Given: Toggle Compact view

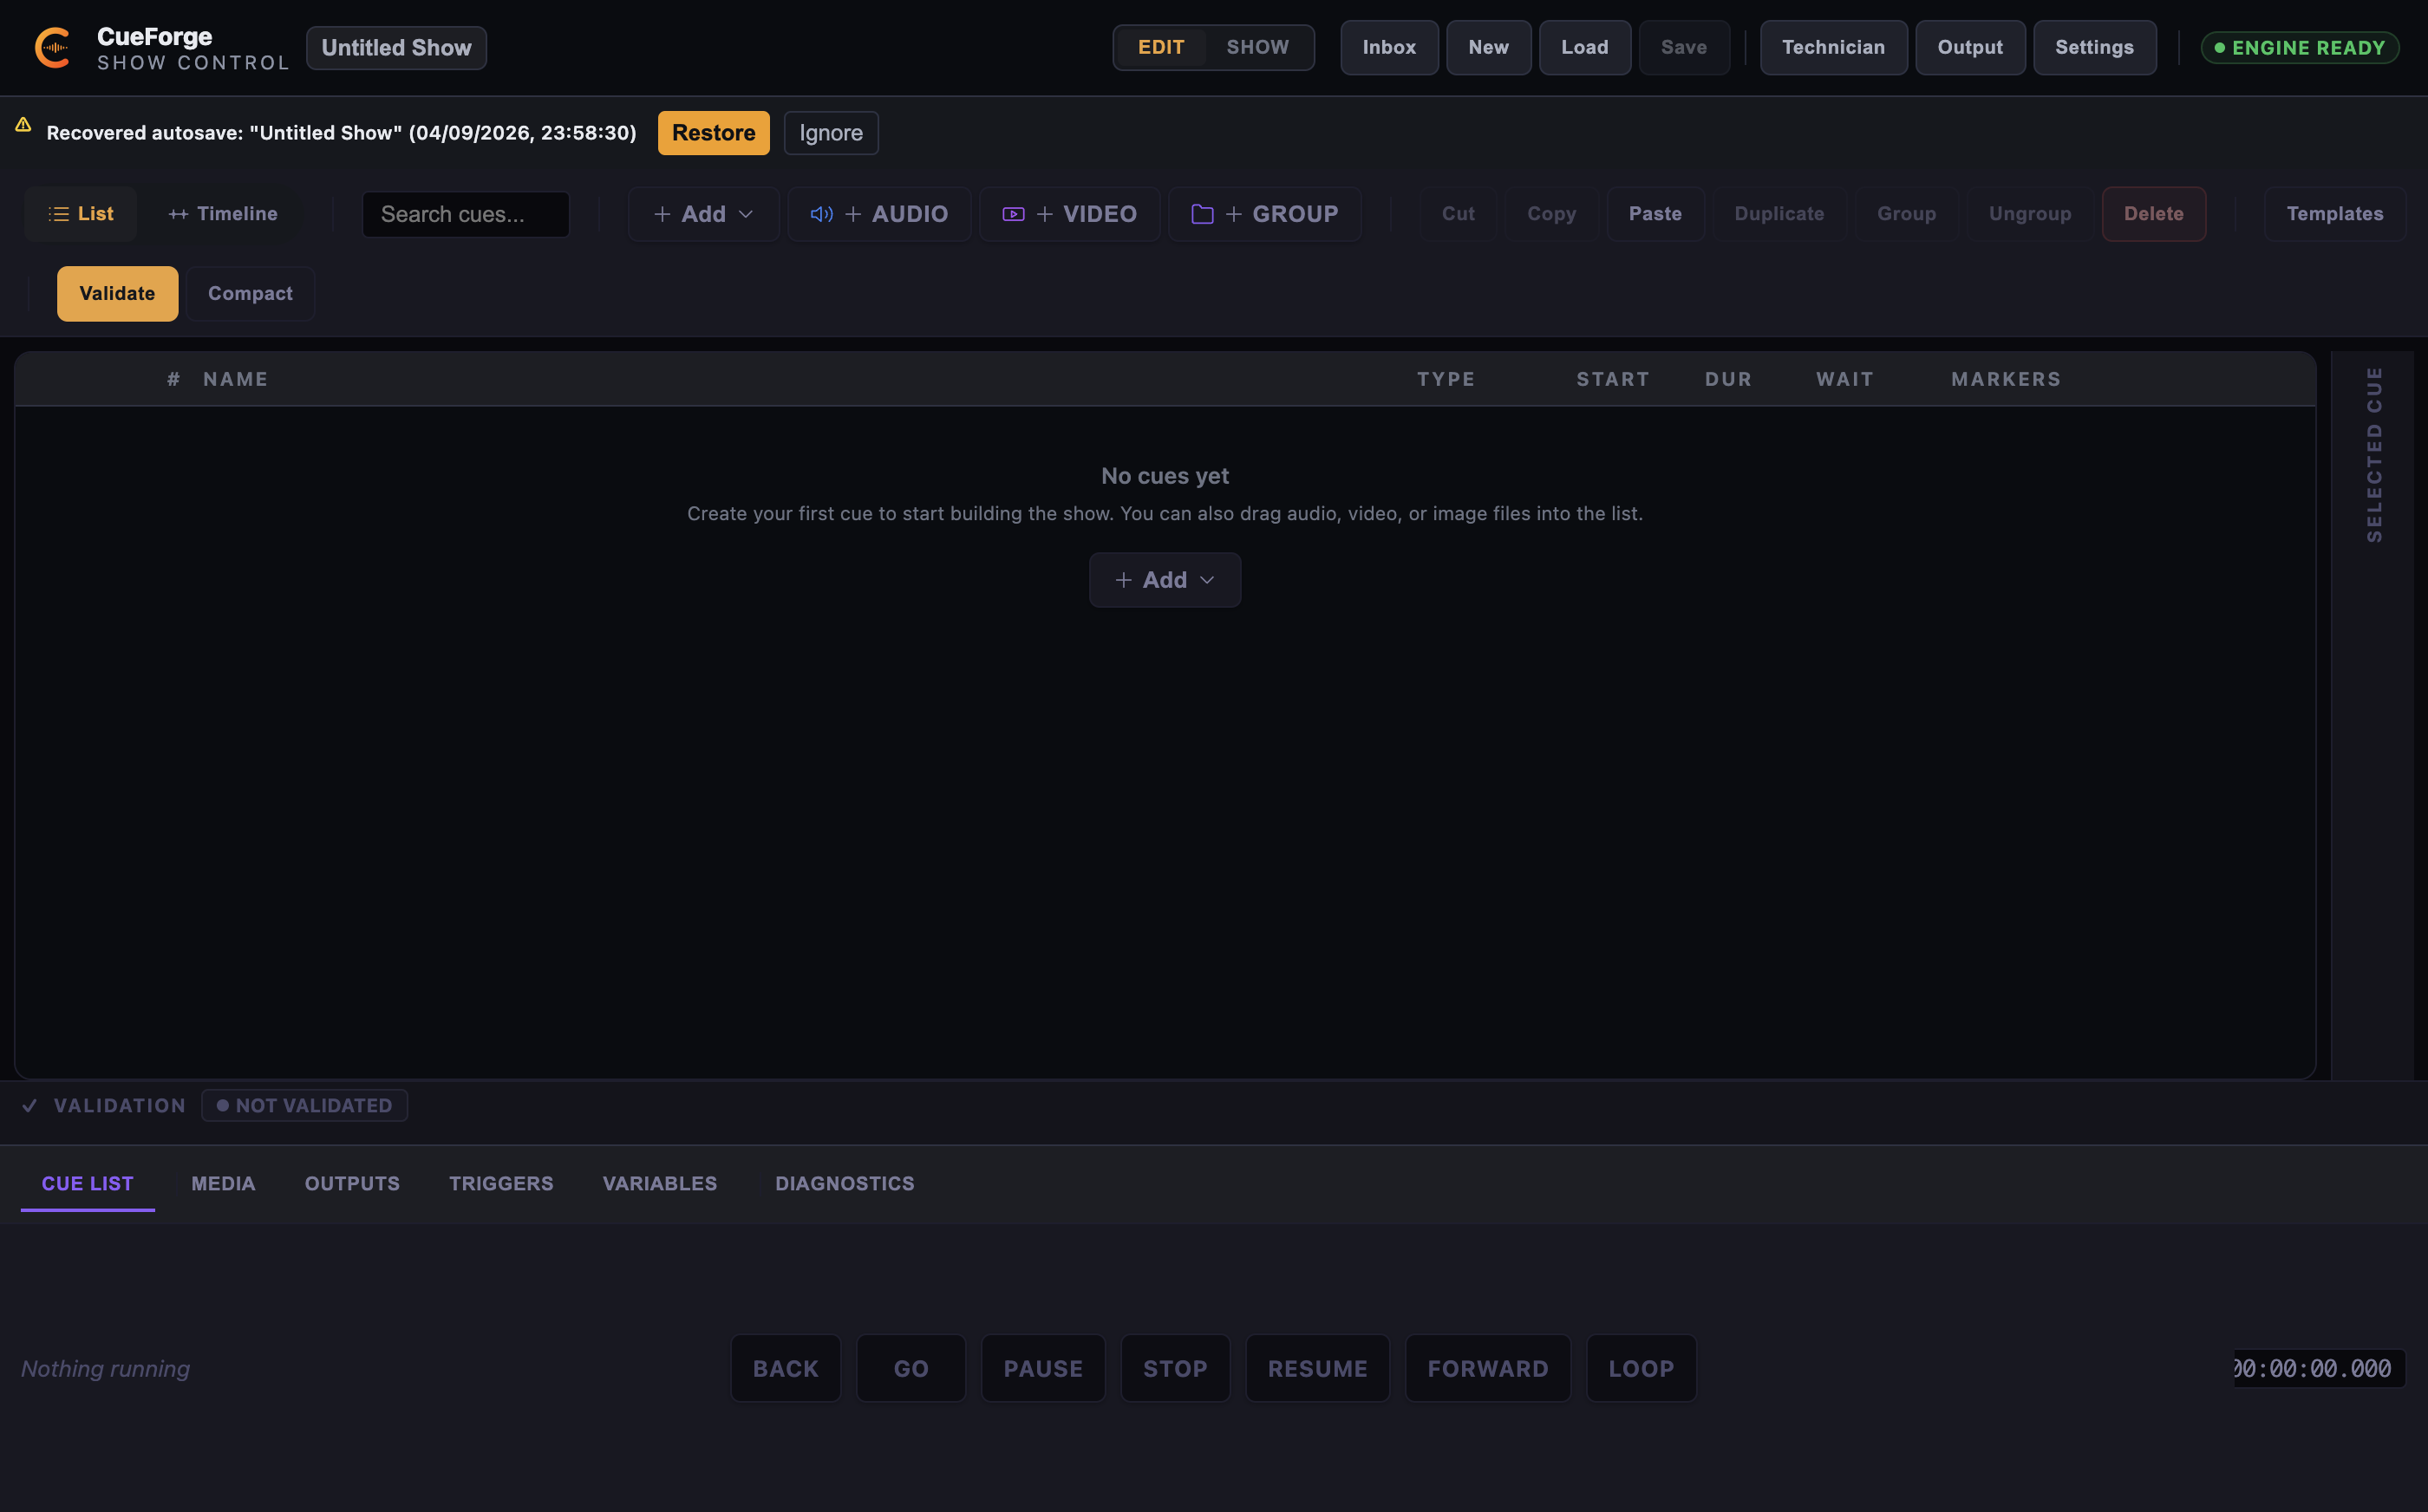Looking at the screenshot, I should click(250, 293).
